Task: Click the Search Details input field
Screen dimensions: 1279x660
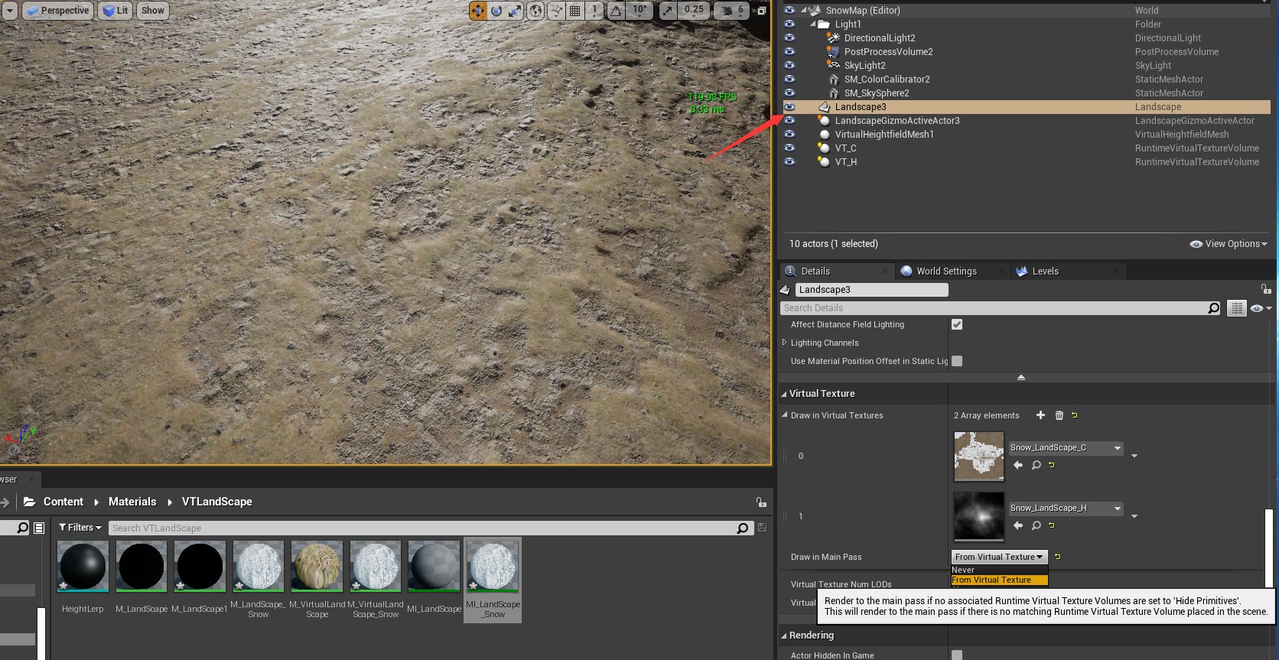Action: 994,308
